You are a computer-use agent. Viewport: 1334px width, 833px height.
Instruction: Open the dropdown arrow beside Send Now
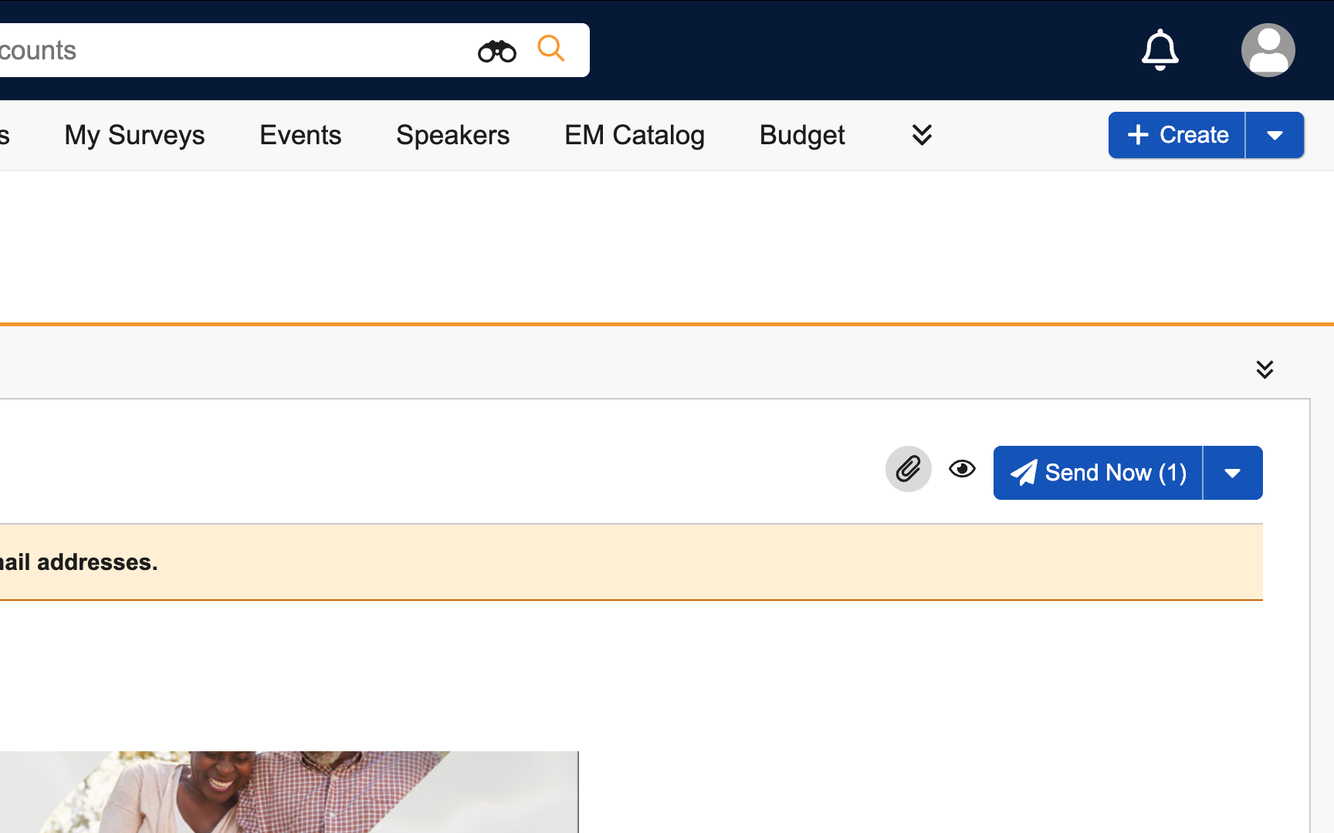(x=1232, y=473)
